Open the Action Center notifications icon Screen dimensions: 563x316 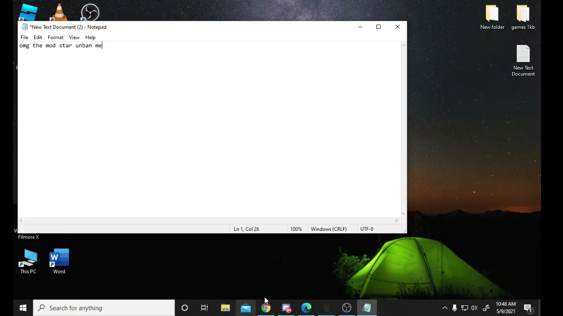click(x=528, y=308)
